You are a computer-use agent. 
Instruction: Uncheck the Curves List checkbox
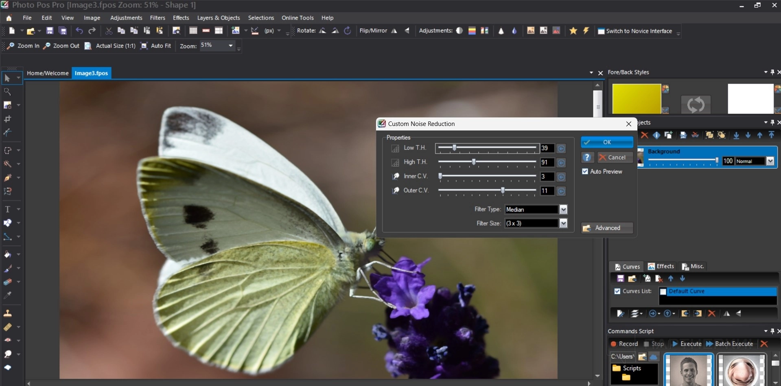pyautogui.click(x=617, y=291)
